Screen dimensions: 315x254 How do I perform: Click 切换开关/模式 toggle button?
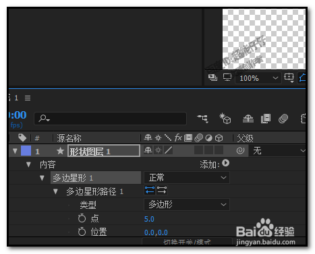187,241
